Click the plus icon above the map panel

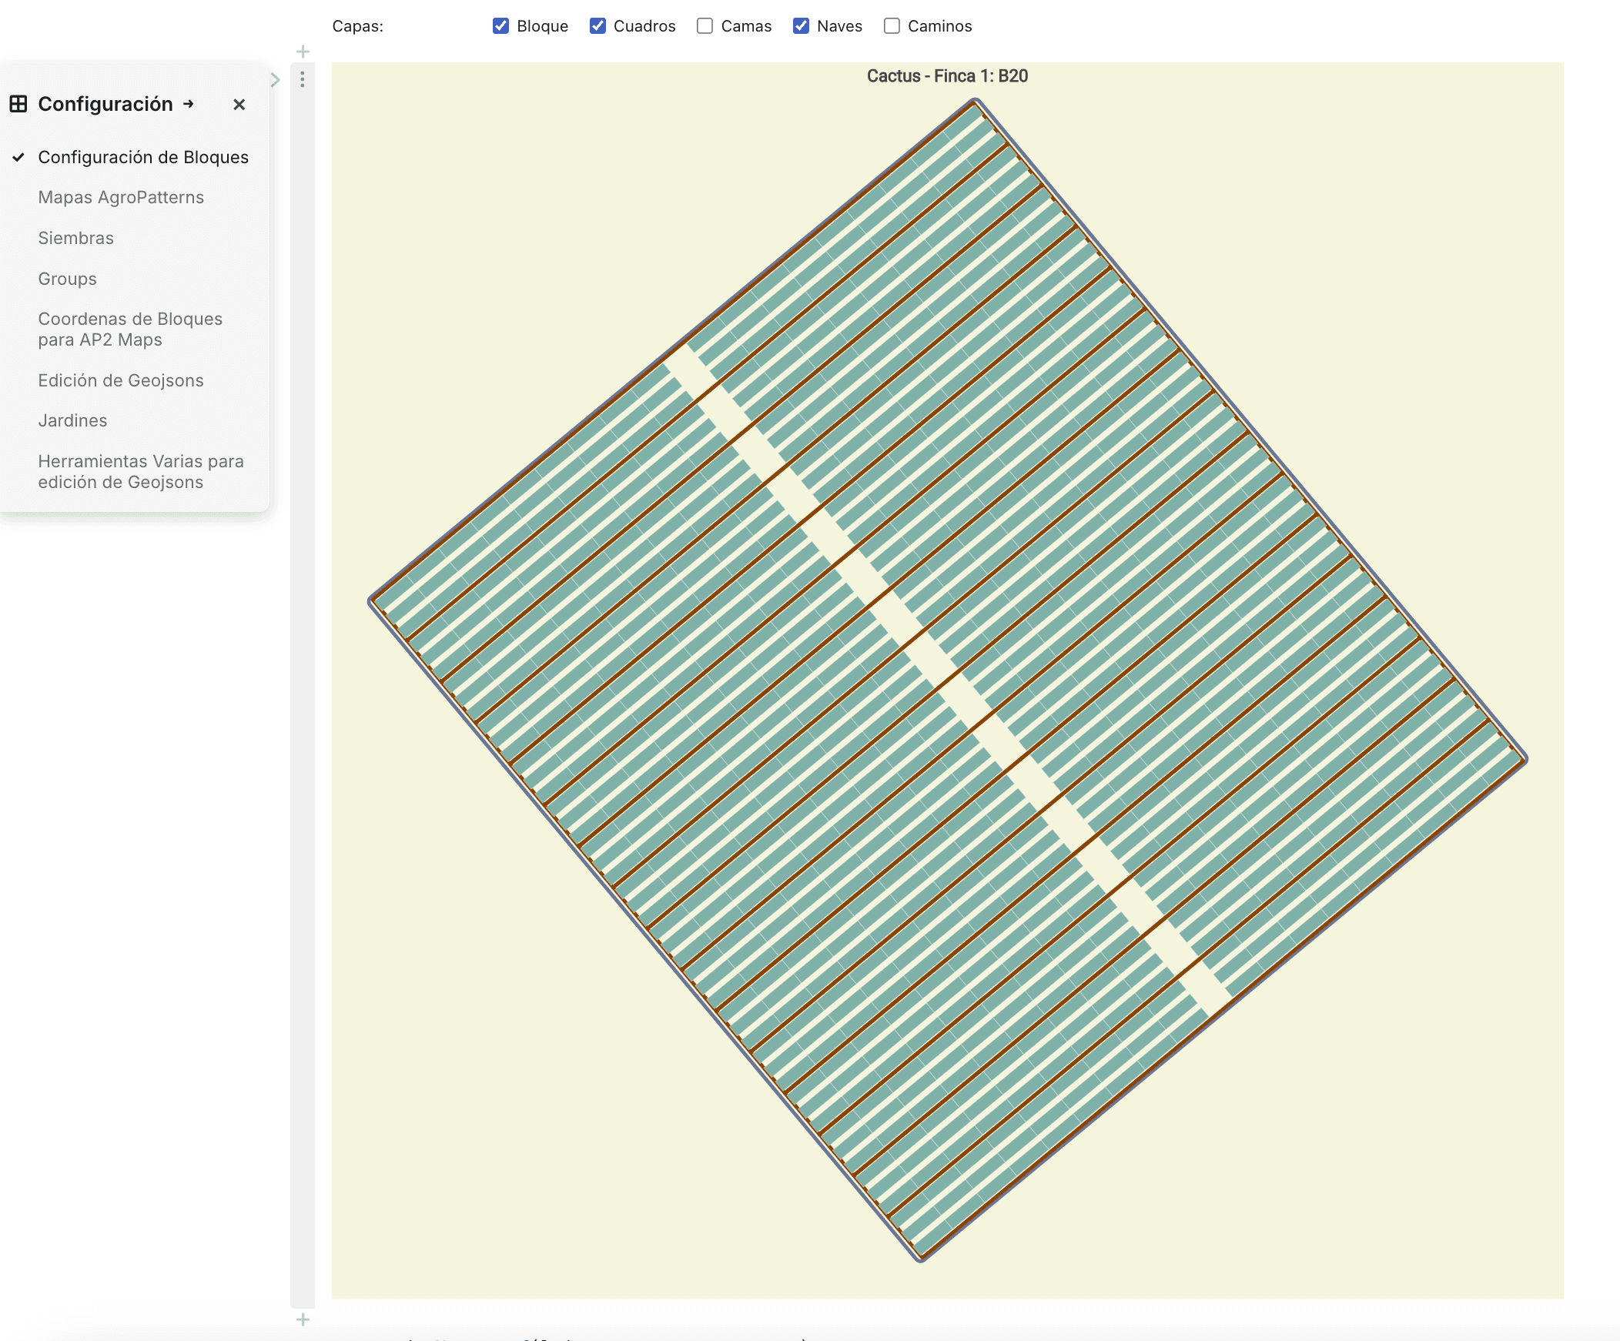pos(303,51)
